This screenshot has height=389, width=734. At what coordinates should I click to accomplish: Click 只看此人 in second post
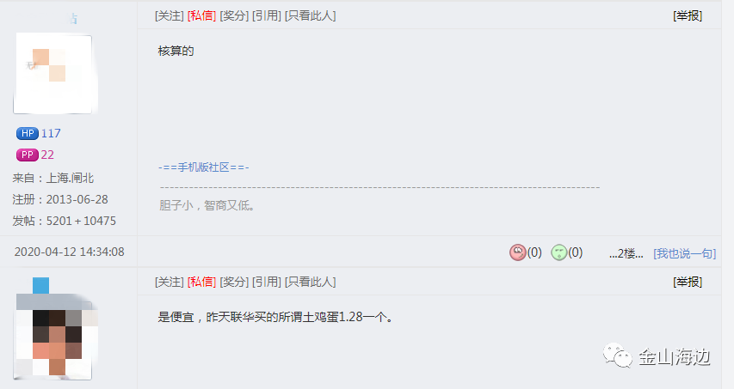point(311,282)
